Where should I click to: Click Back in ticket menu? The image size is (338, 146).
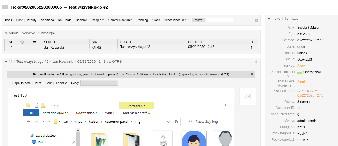[9, 20]
